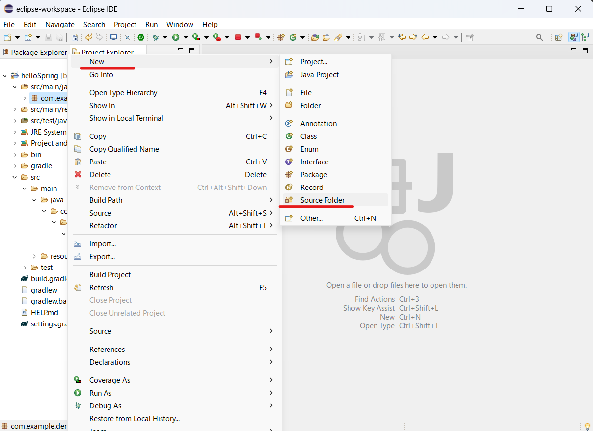Launch coverage with the Coverage toolbar icon

196,37
